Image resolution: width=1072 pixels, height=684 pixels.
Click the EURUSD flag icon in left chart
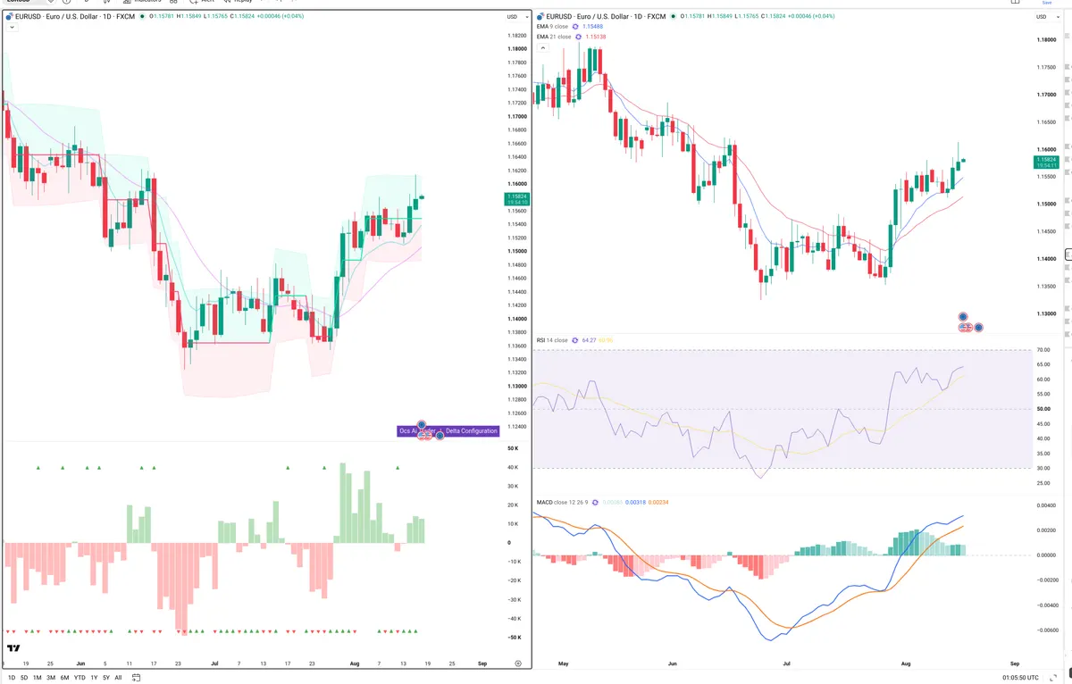(10, 16)
